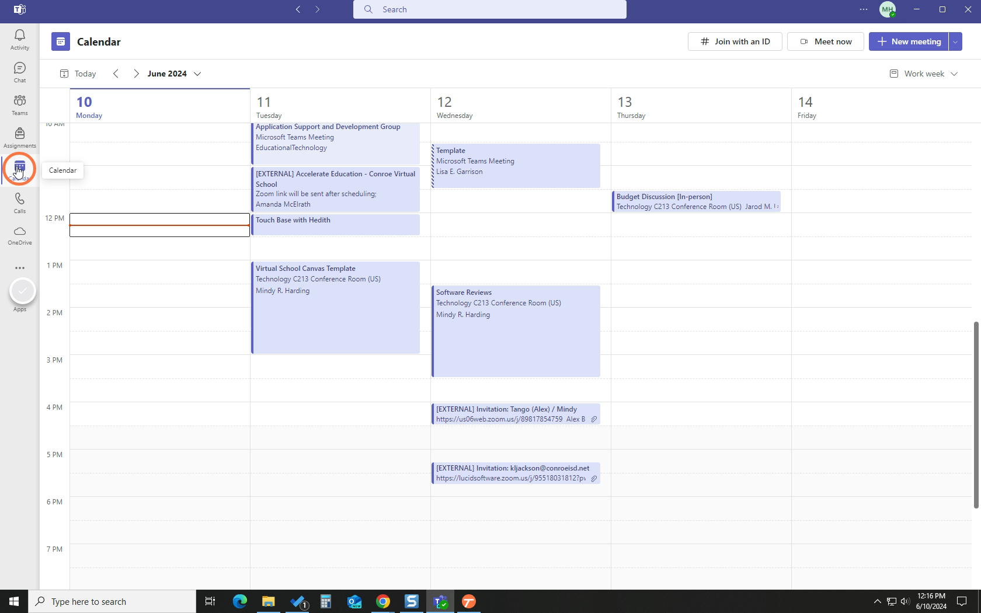Viewport: 981px width, 613px height.
Task: Open the Application Support and Development Group meeting
Action: coord(335,144)
